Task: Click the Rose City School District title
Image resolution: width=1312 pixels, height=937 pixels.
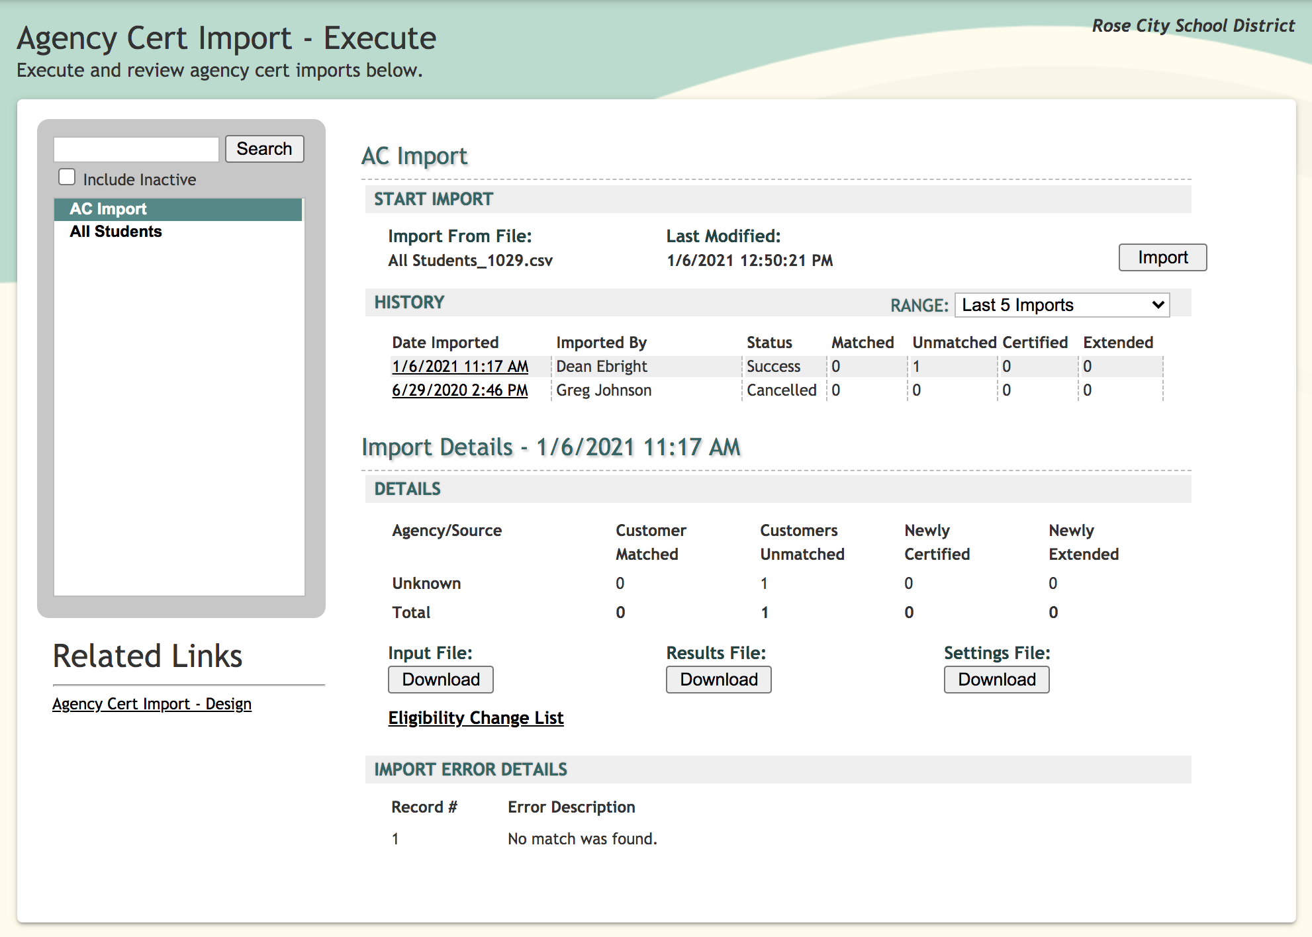Action: point(1193,26)
